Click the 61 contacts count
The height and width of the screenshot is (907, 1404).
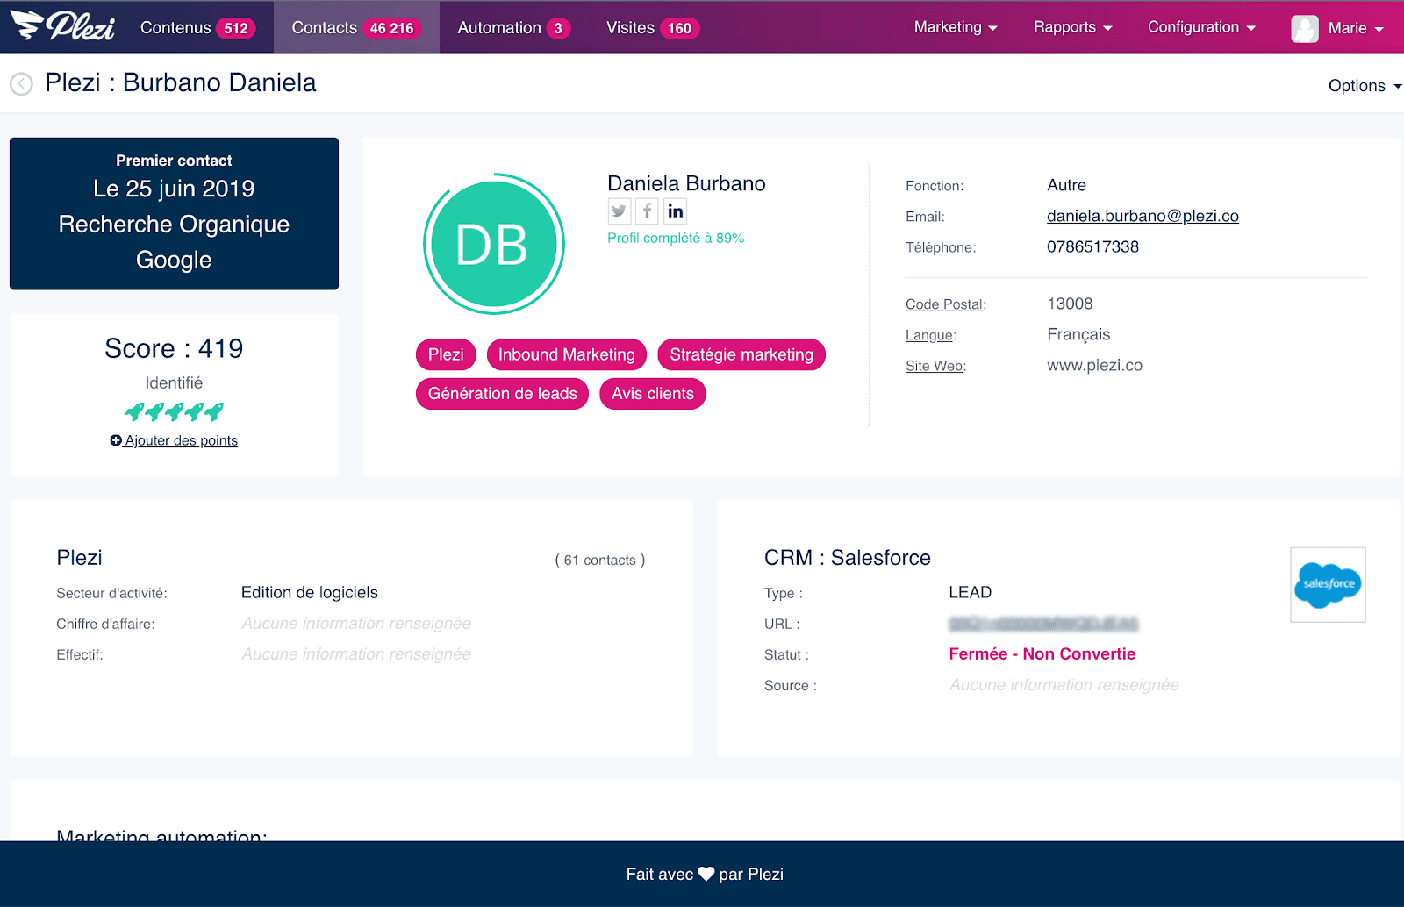coord(600,560)
